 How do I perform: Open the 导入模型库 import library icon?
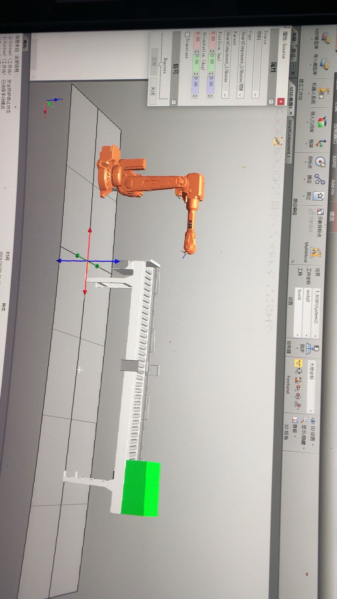click(x=325, y=64)
